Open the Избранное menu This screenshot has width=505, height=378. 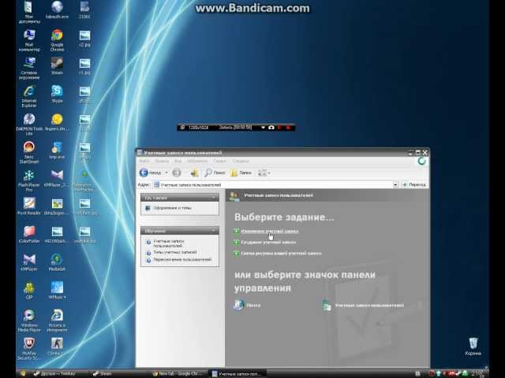tap(197, 161)
